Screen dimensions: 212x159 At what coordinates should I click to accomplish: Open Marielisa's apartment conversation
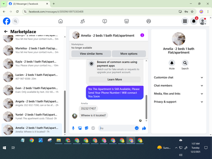[x=32, y=50]
